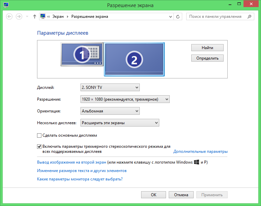Image resolution: width=261 pixels, height=206 pixels.
Task: Select monitor 2 thumbnail
Action: (x=134, y=59)
